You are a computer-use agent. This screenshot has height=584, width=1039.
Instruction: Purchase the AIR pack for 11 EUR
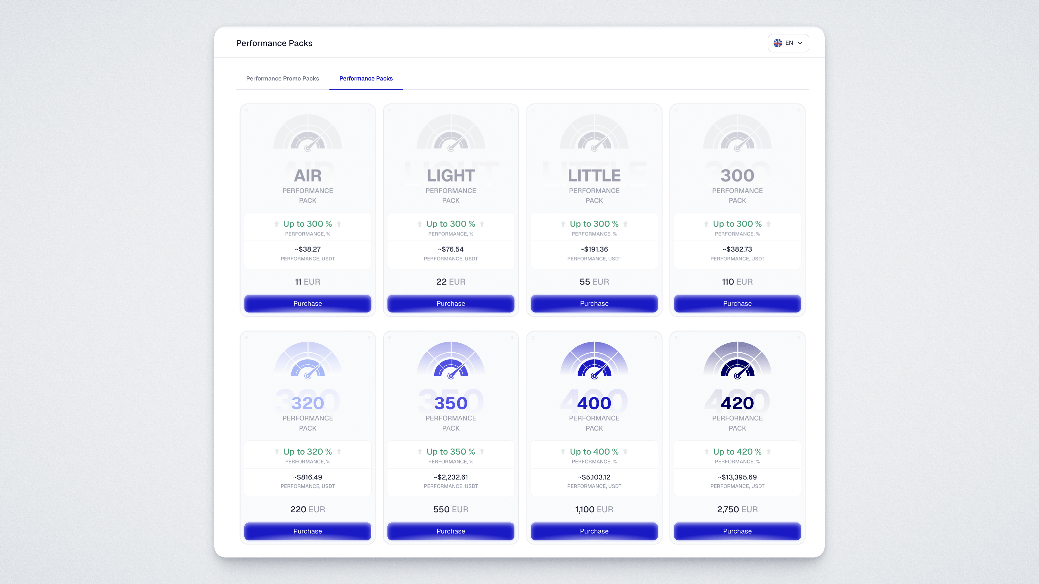click(307, 303)
